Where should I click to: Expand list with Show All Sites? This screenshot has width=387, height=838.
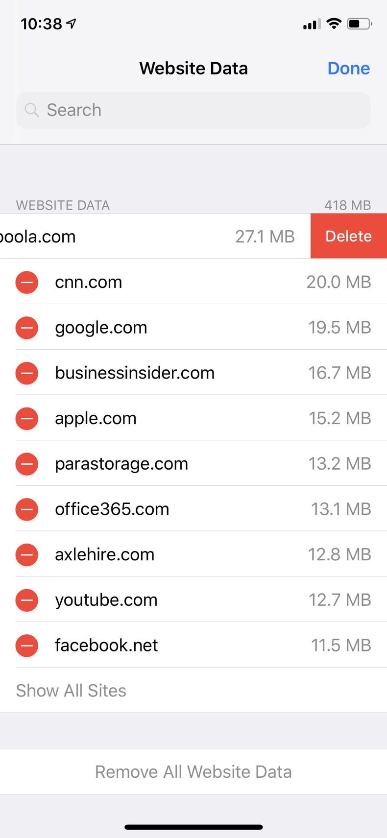[71, 691]
